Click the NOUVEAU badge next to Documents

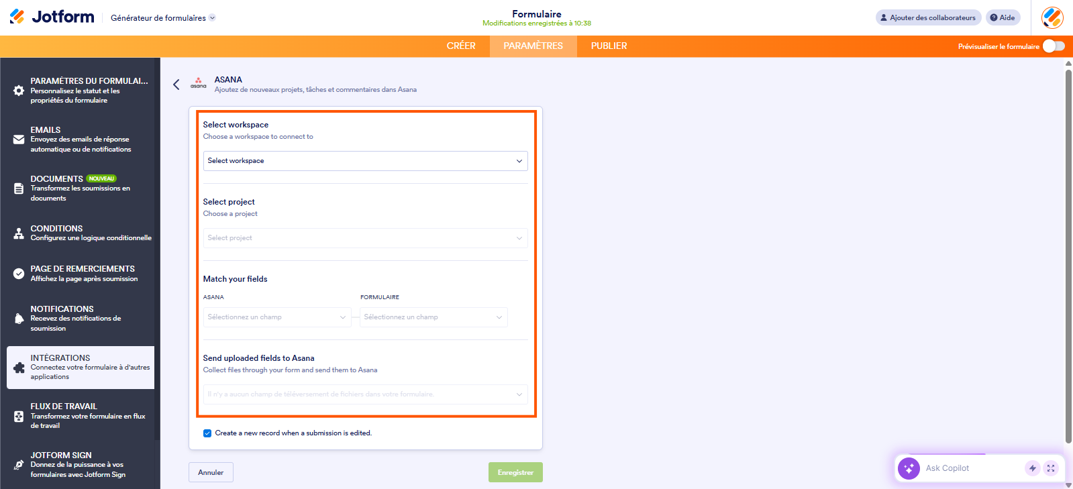click(x=101, y=178)
